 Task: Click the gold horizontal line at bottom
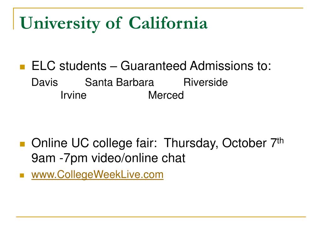(161, 217)
